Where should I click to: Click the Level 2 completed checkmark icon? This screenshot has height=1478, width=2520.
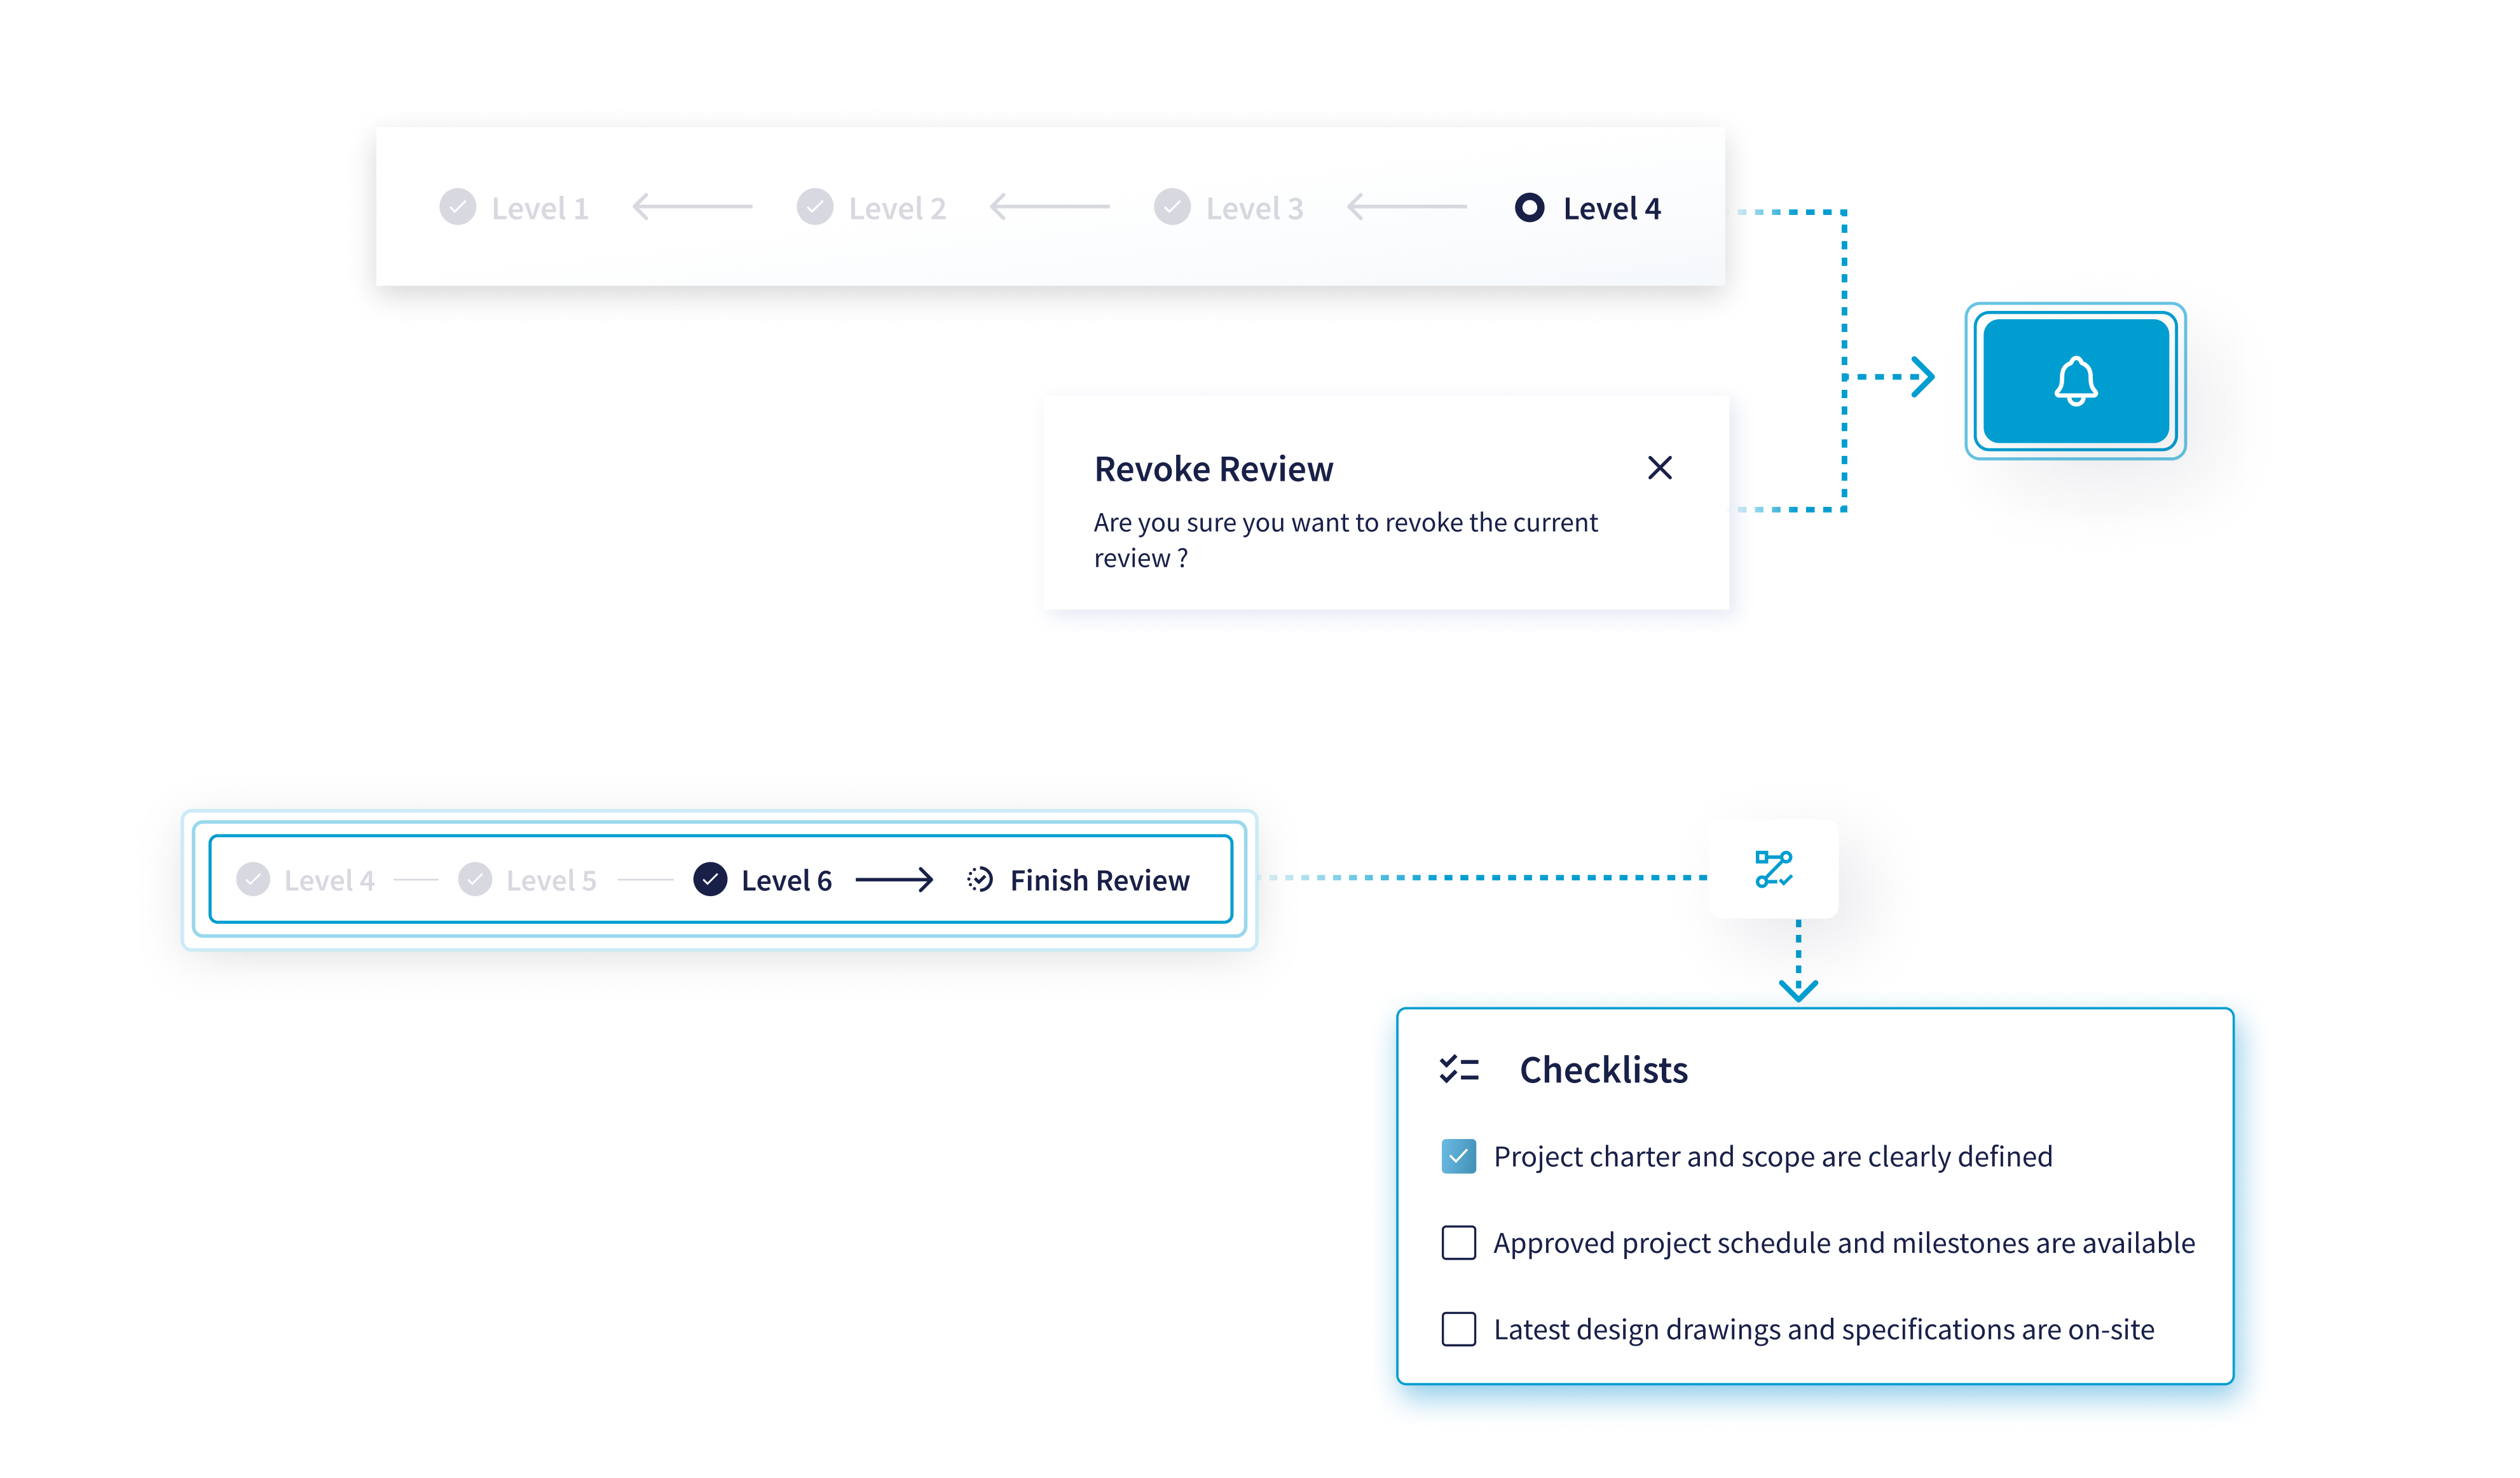[x=814, y=207]
